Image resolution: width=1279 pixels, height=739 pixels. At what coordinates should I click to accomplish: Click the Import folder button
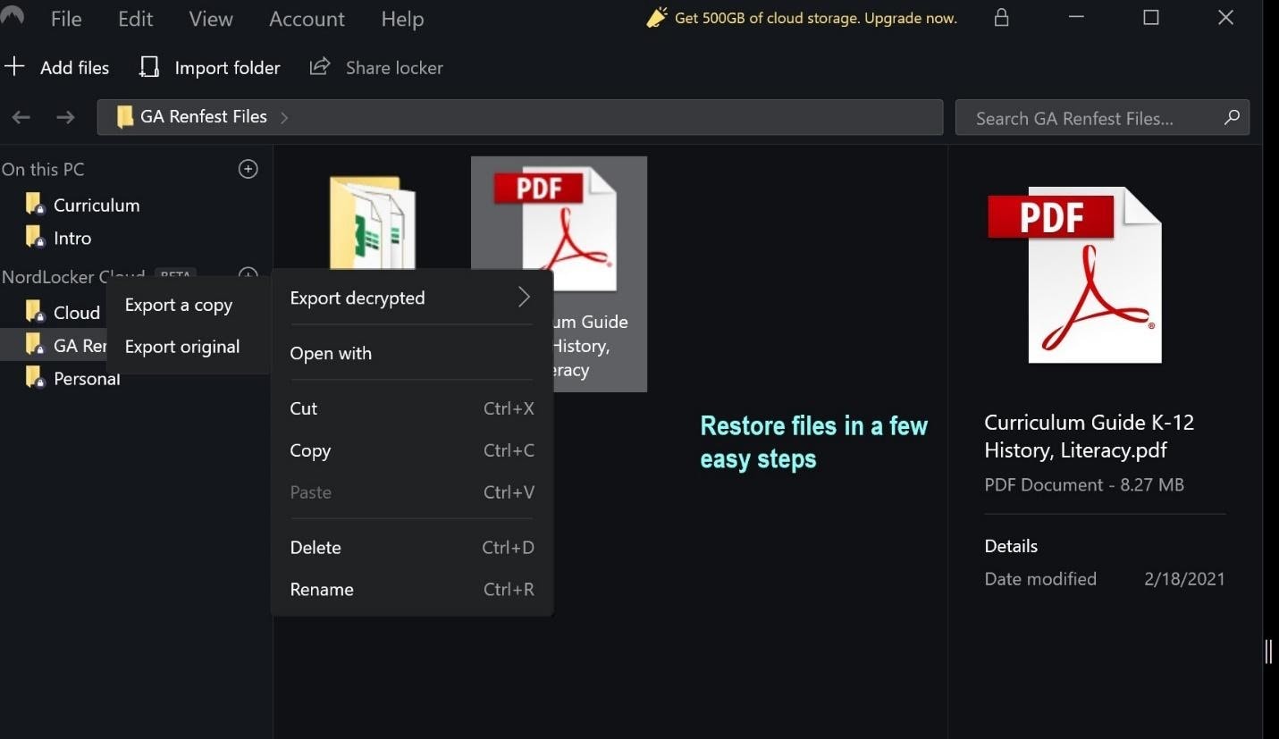coord(210,67)
